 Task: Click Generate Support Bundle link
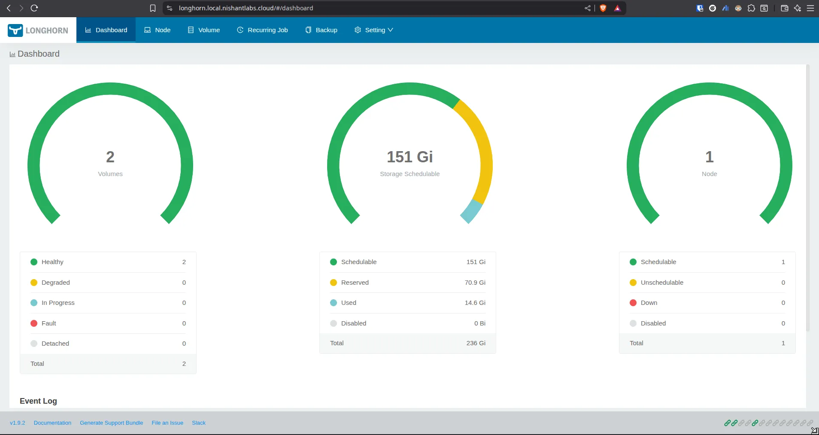(111, 423)
